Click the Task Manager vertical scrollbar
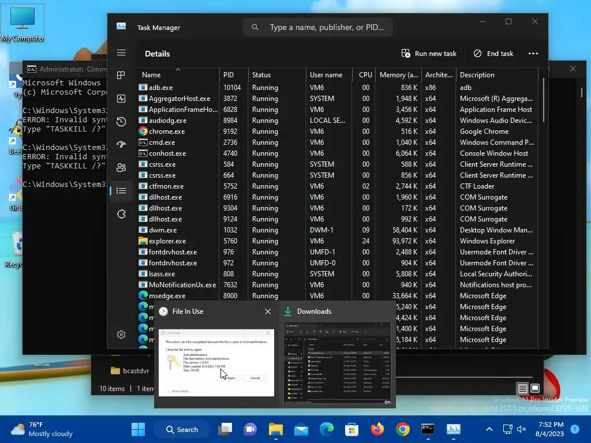The image size is (591, 443). click(x=543, y=99)
